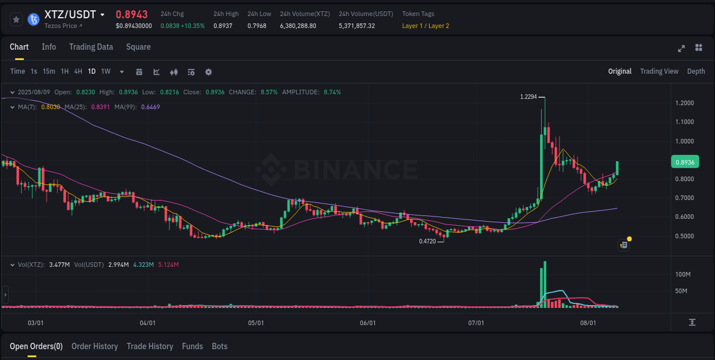The image size is (715, 360).
Task: Open the technical indicators icon
Action: click(191, 71)
